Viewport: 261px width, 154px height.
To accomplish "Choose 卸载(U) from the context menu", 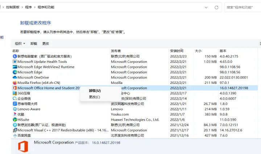I will pyautogui.click(x=95, y=91).
